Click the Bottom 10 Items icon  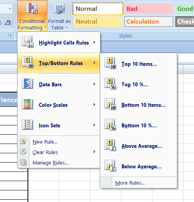coord(110,104)
